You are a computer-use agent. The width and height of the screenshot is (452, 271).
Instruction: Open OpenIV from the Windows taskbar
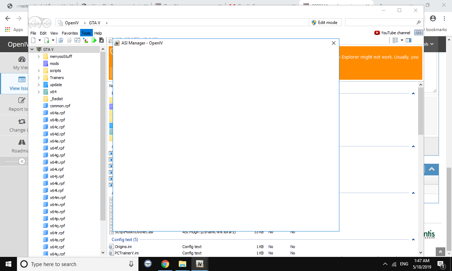pos(200,264)
